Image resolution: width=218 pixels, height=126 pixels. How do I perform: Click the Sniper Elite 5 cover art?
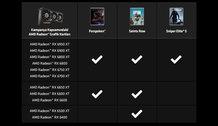pos(176,16)
